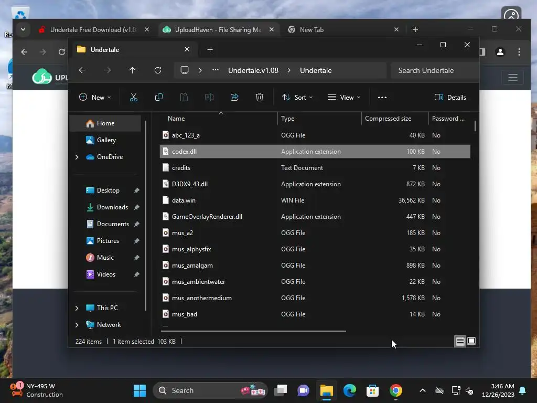Screen dimensions: 537x403
Task: Open a new Chrome tab with plus button
Action: pyautogui.click(x=415, y=29)
